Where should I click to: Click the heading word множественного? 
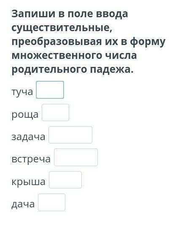click(x=56, y=56)
